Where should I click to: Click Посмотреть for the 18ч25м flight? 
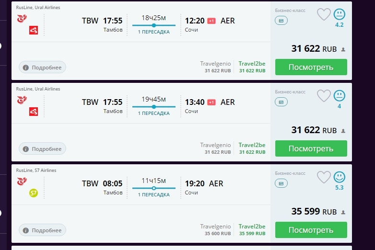click(x=311, y=67)
